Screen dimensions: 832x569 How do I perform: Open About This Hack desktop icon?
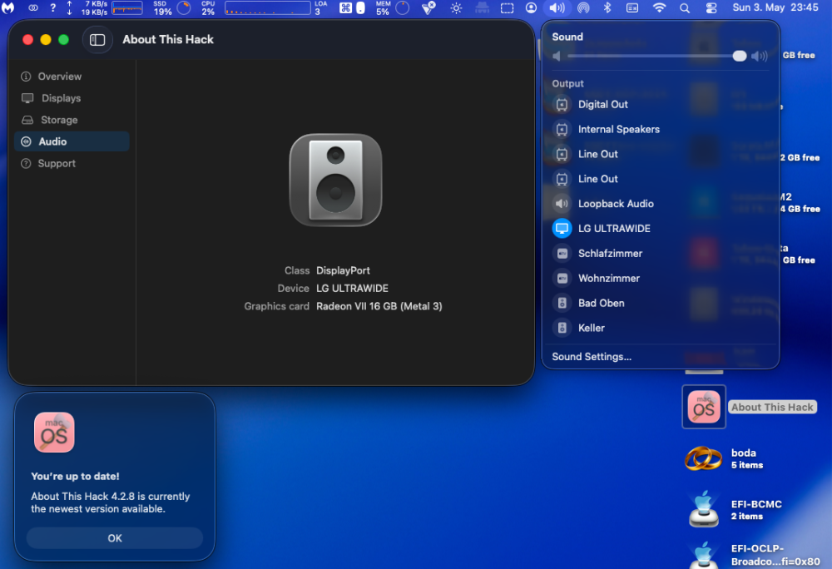pos(704,407)
